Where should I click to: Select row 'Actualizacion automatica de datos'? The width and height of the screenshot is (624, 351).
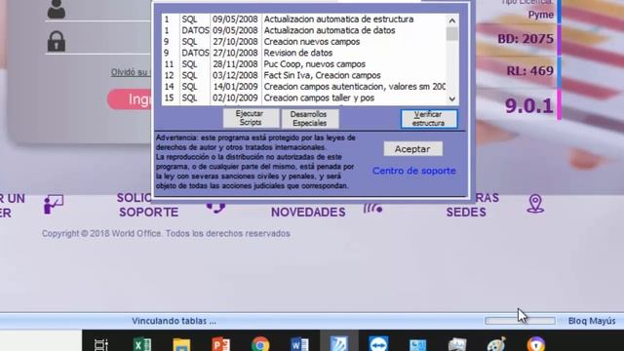point(303,30)
